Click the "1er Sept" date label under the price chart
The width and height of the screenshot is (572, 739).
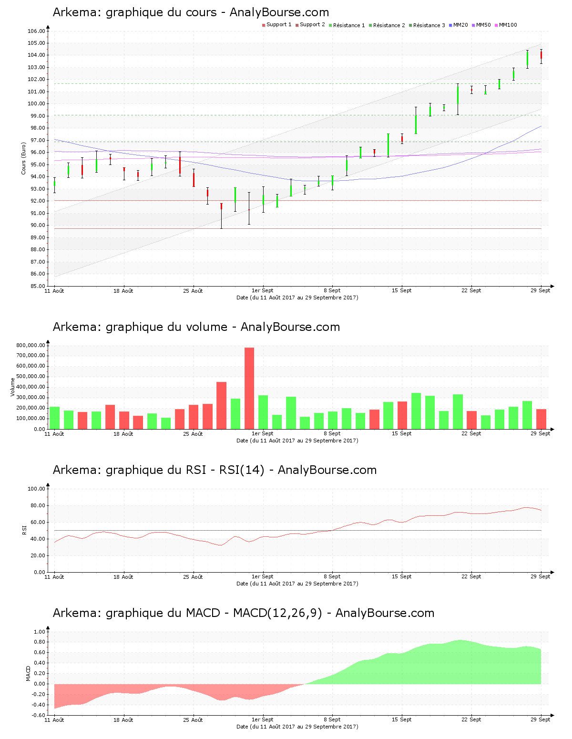[263, 291]
